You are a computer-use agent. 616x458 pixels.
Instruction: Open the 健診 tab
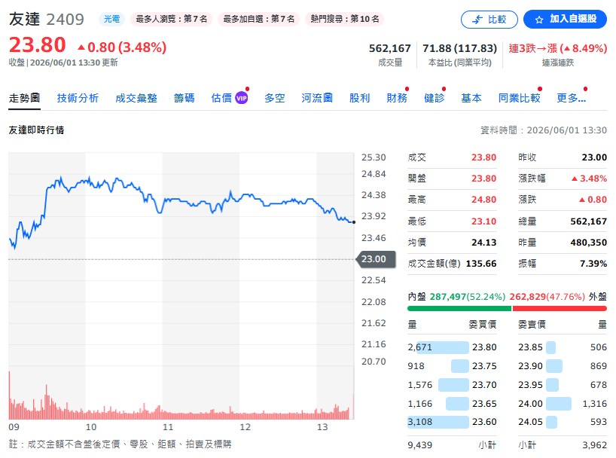(434, 98)
